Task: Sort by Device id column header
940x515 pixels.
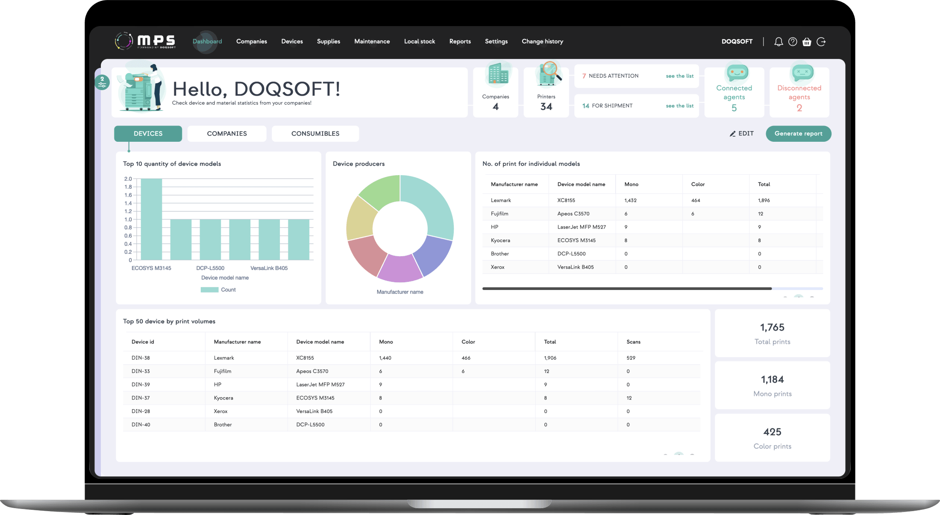Action: point(143,342)
